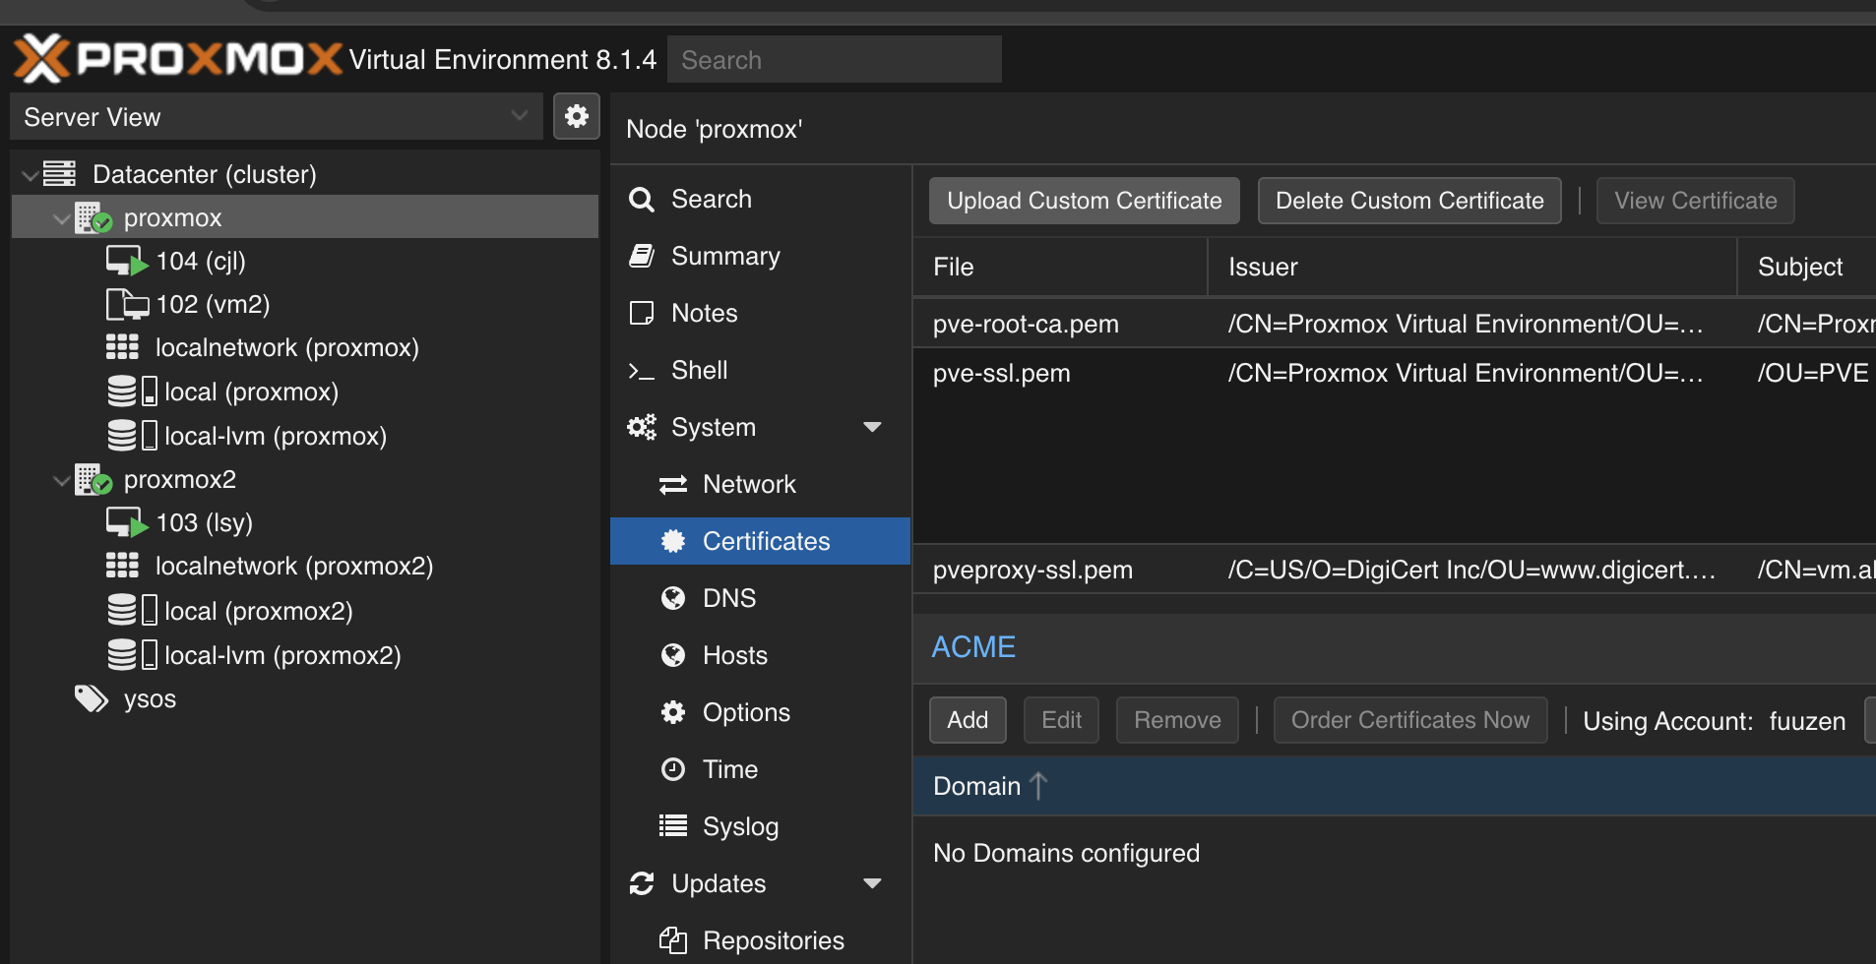
Task: Click the Subject column header
Action: coord(1807,267)
